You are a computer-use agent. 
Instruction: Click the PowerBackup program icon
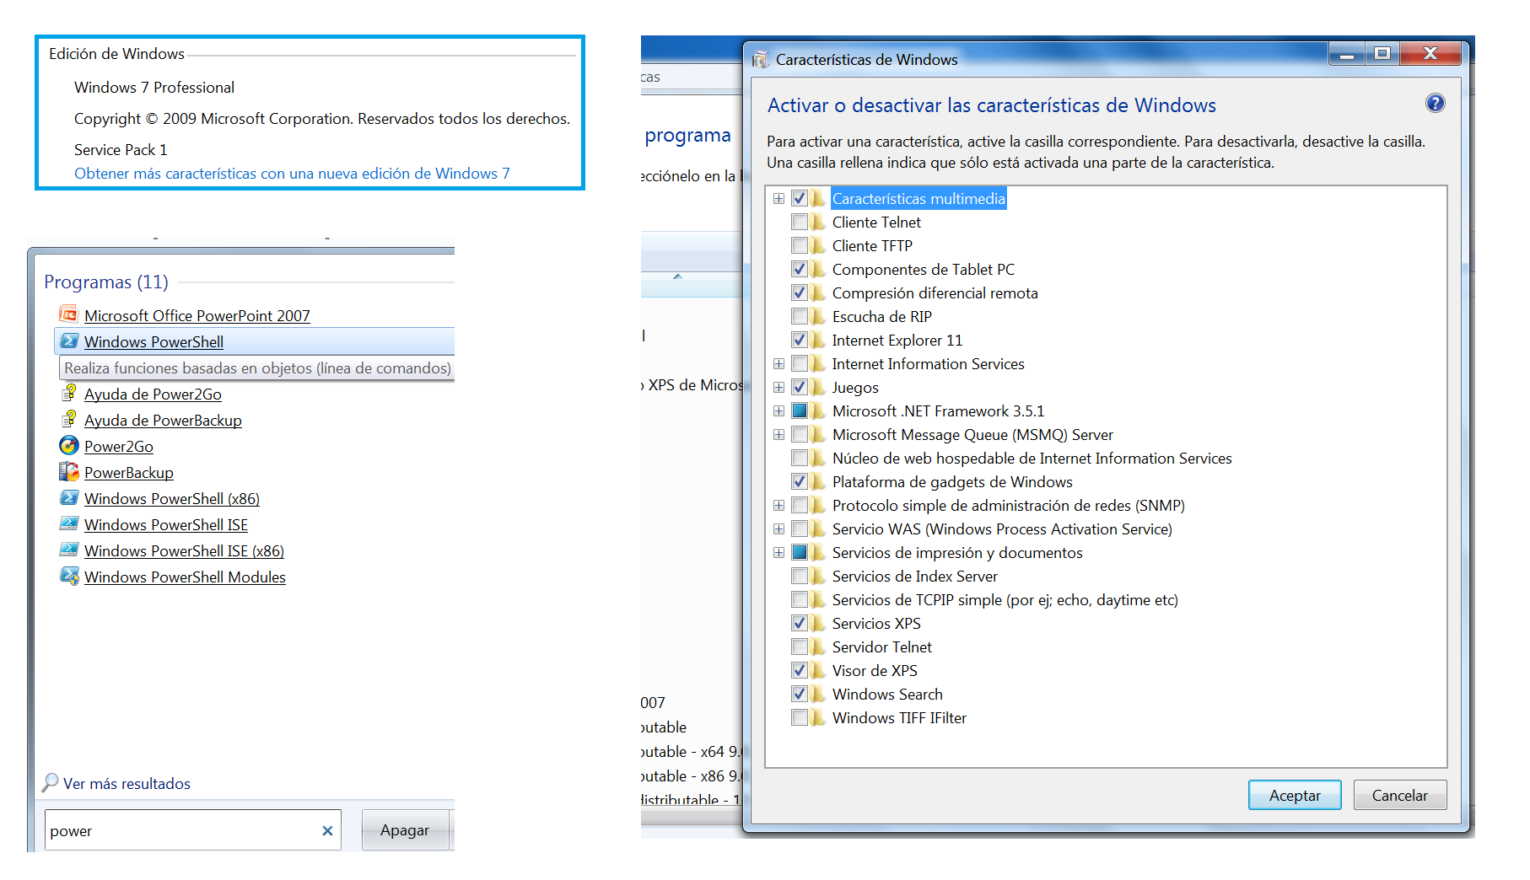coord(69,472)
